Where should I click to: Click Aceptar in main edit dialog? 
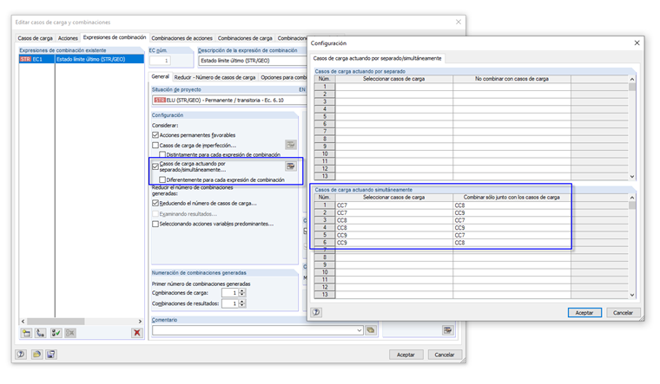406,355
